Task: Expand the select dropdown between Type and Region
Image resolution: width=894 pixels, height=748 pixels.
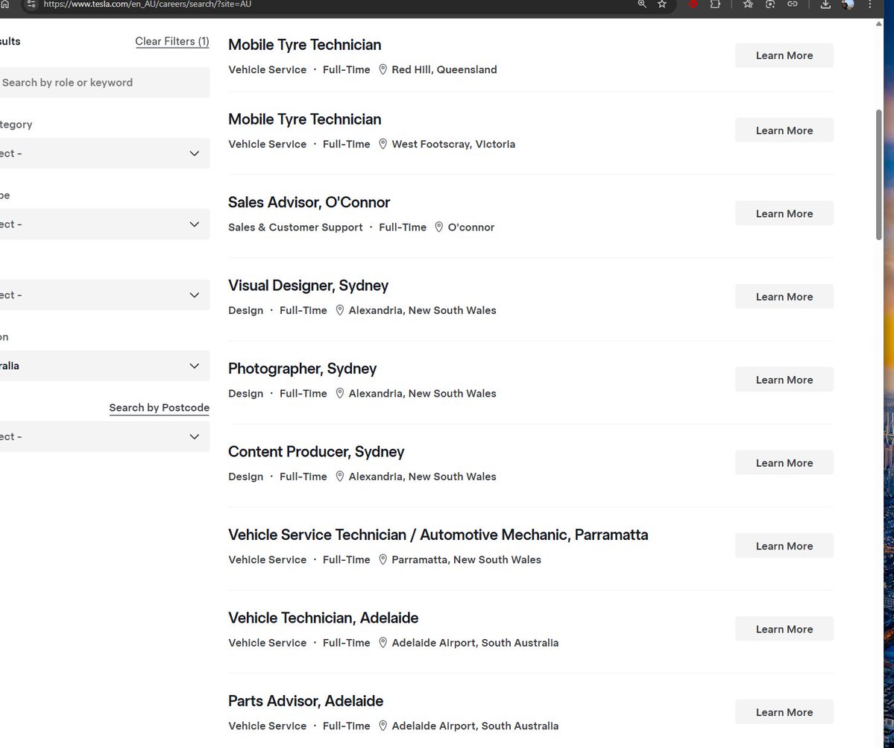Action: coord(105,295)
